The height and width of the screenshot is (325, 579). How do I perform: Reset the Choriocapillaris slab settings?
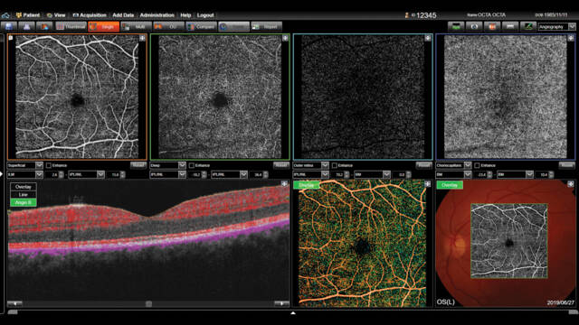(x=567, y=165)
